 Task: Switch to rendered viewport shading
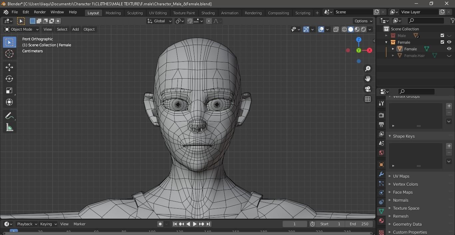click(x=363, y=29)
